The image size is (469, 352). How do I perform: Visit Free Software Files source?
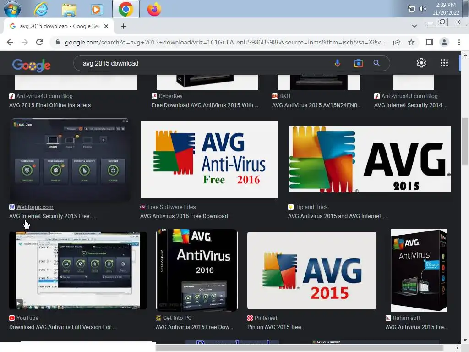[x=171, y=207]
